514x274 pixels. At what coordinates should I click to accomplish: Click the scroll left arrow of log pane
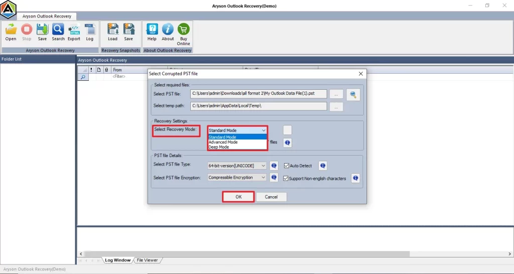[81, 254]
